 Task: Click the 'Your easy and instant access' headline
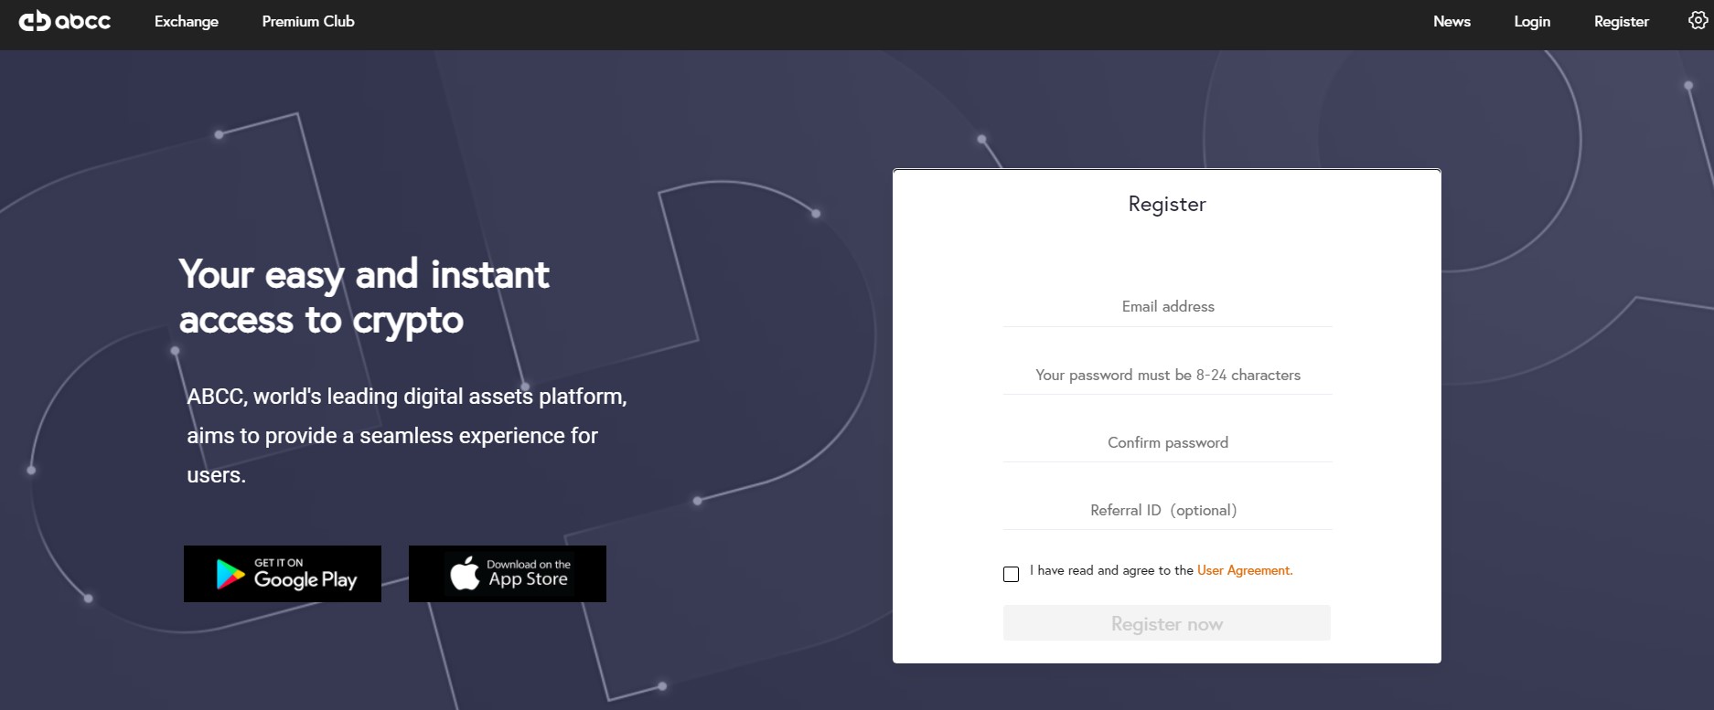pyautogui.click(x=364, y=297)
